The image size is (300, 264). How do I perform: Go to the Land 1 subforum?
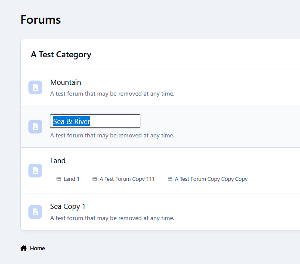[71, 179]
